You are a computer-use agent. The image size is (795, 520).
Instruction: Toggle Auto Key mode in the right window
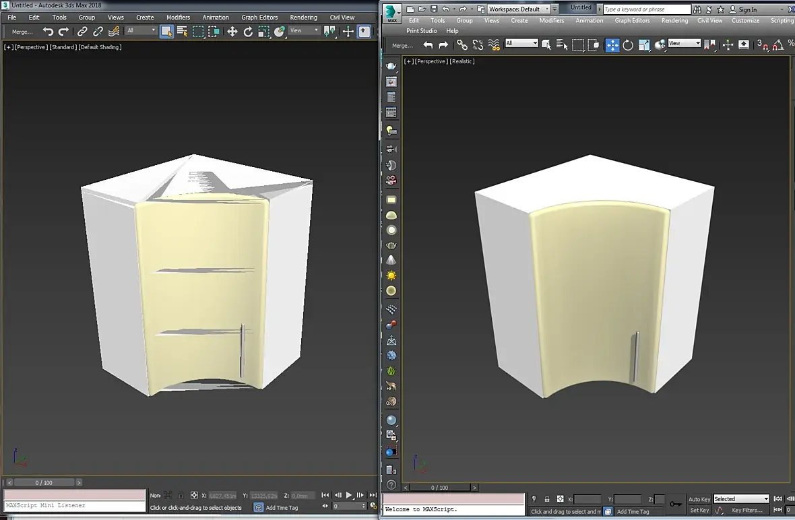tap(699, 499)
